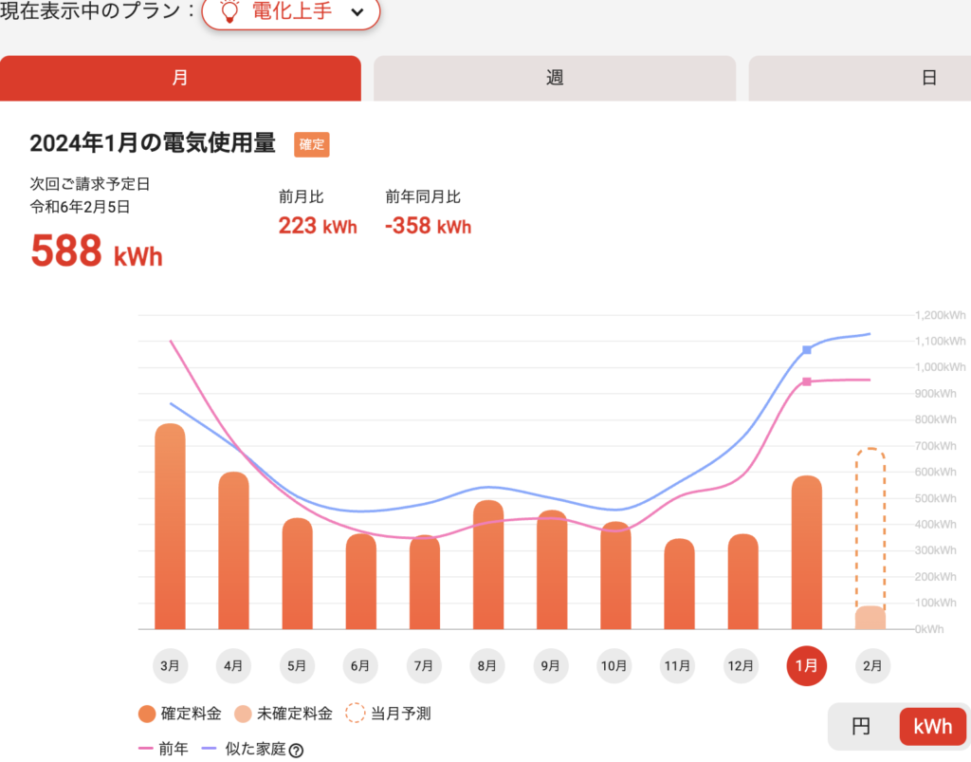The image size is (971, 762).
Task: Switch units to 円
Action: (x=861, y=727)
